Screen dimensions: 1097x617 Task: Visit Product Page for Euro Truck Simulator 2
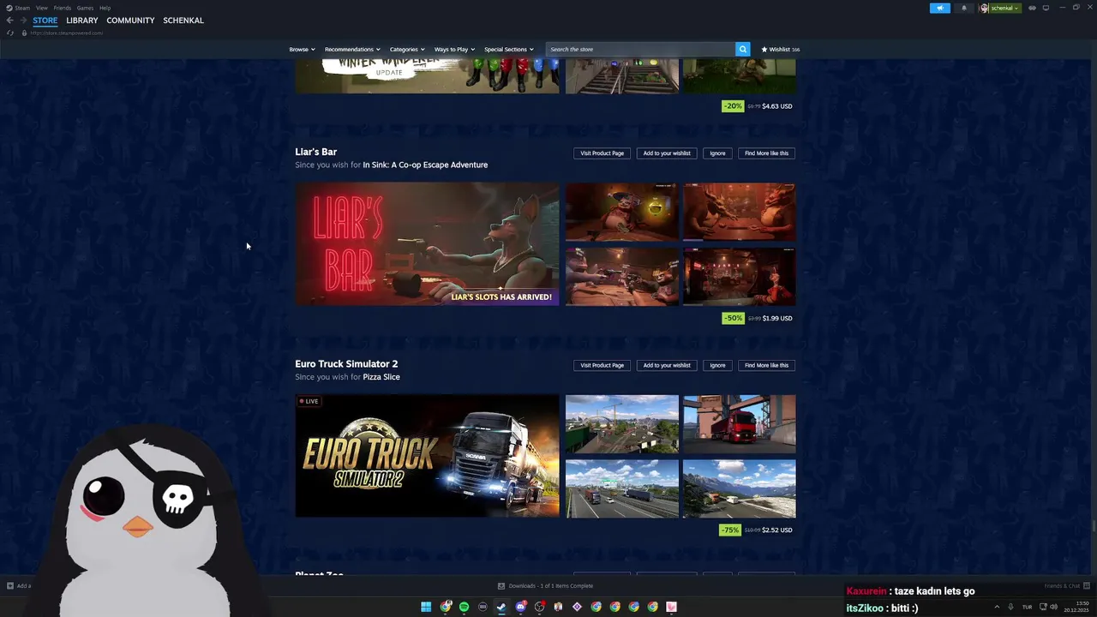[602, 365]
